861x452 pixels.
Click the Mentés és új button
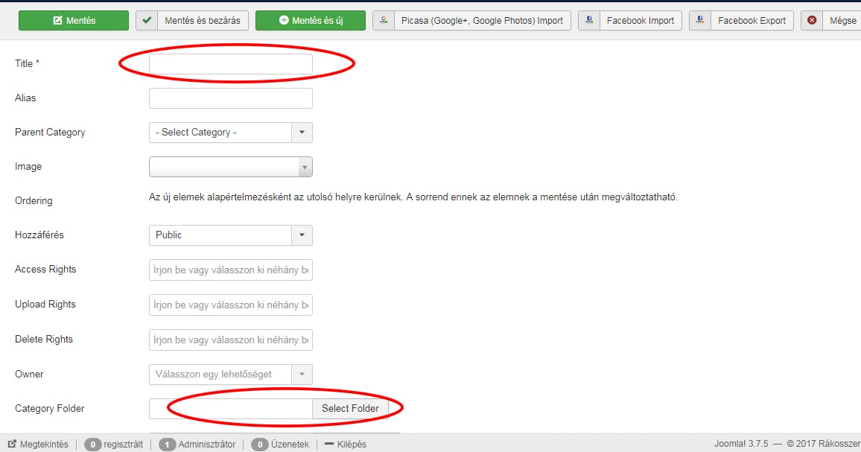point(311,20)
